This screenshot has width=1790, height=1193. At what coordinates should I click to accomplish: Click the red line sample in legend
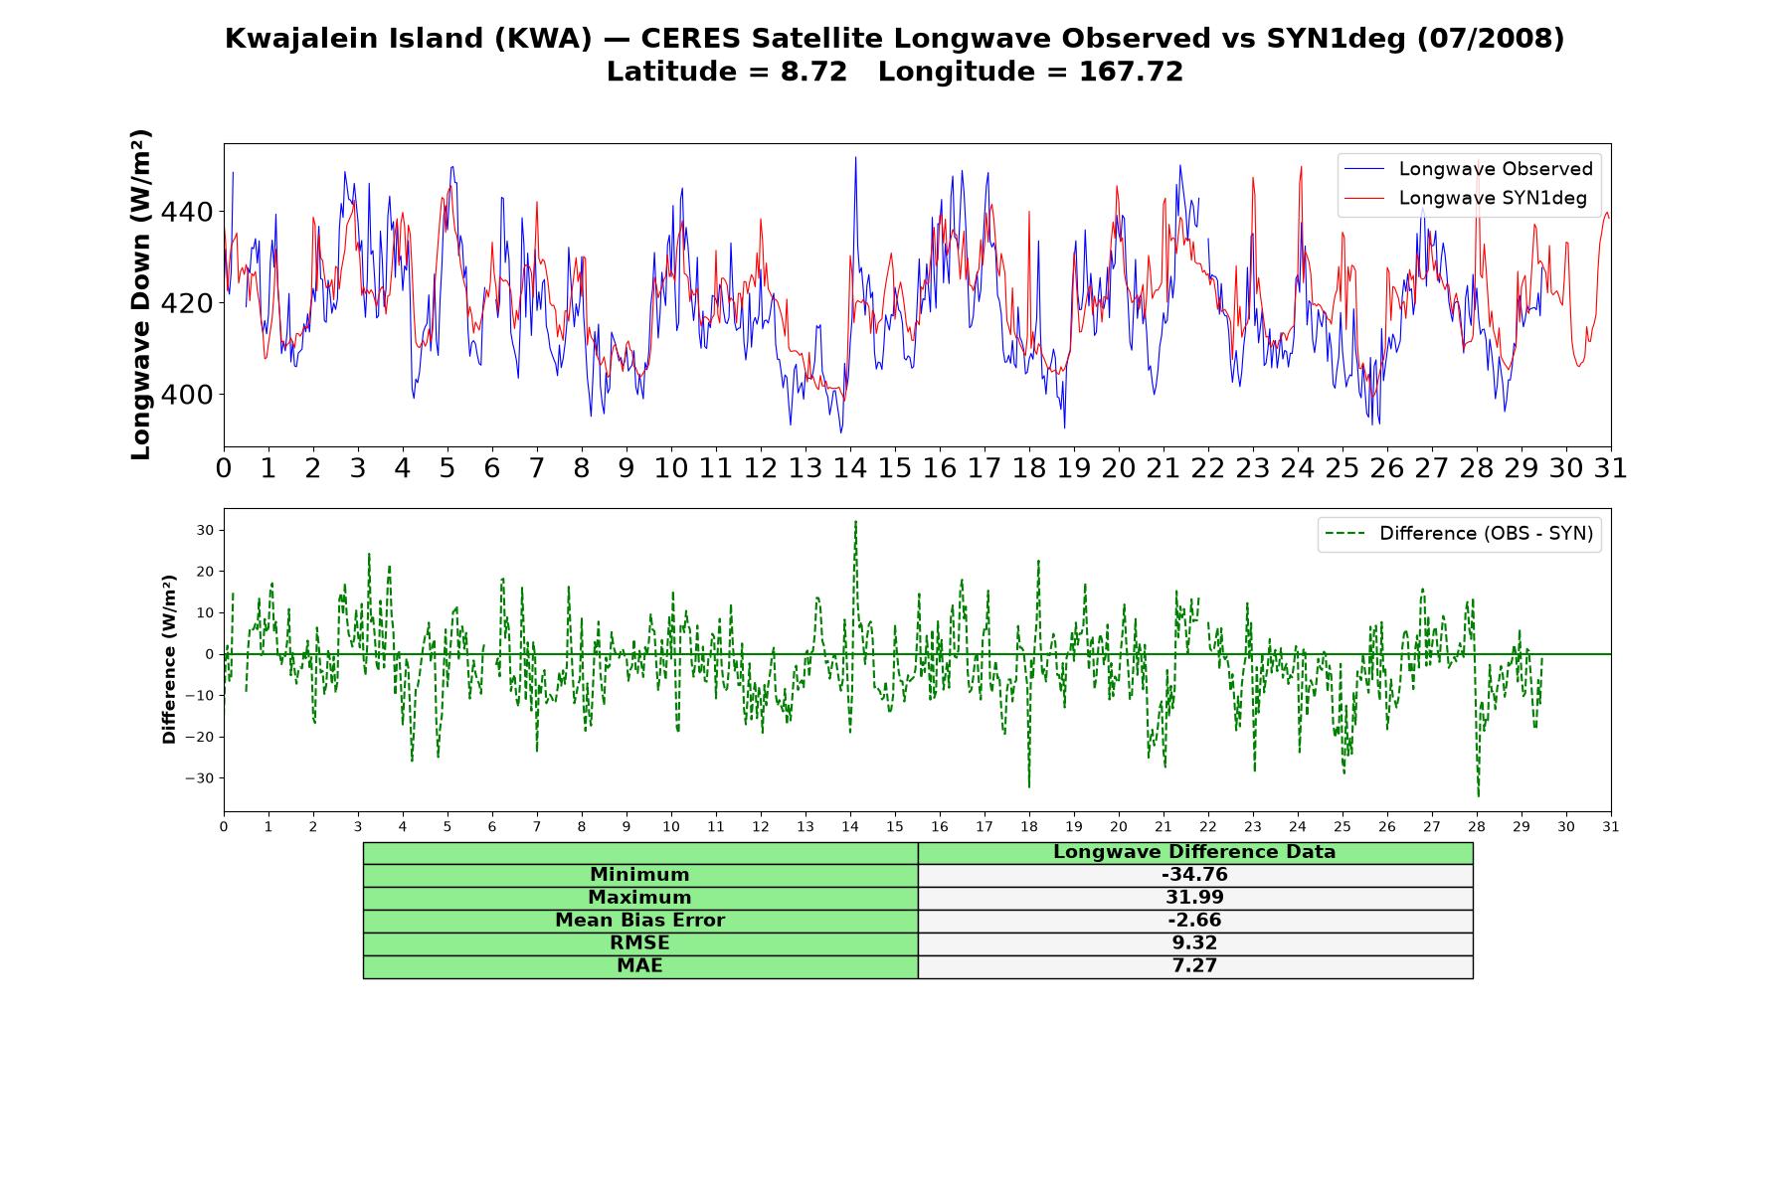click(x=1363, y=199)
